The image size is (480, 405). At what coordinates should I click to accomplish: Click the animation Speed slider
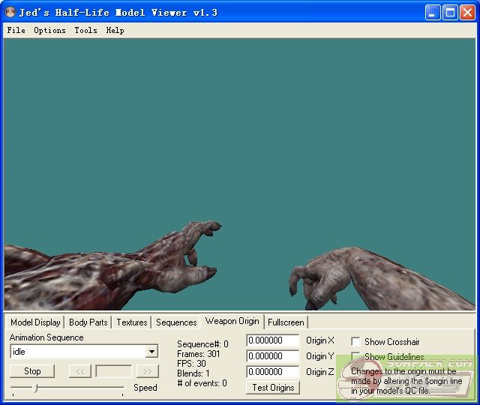coord(67,388)
